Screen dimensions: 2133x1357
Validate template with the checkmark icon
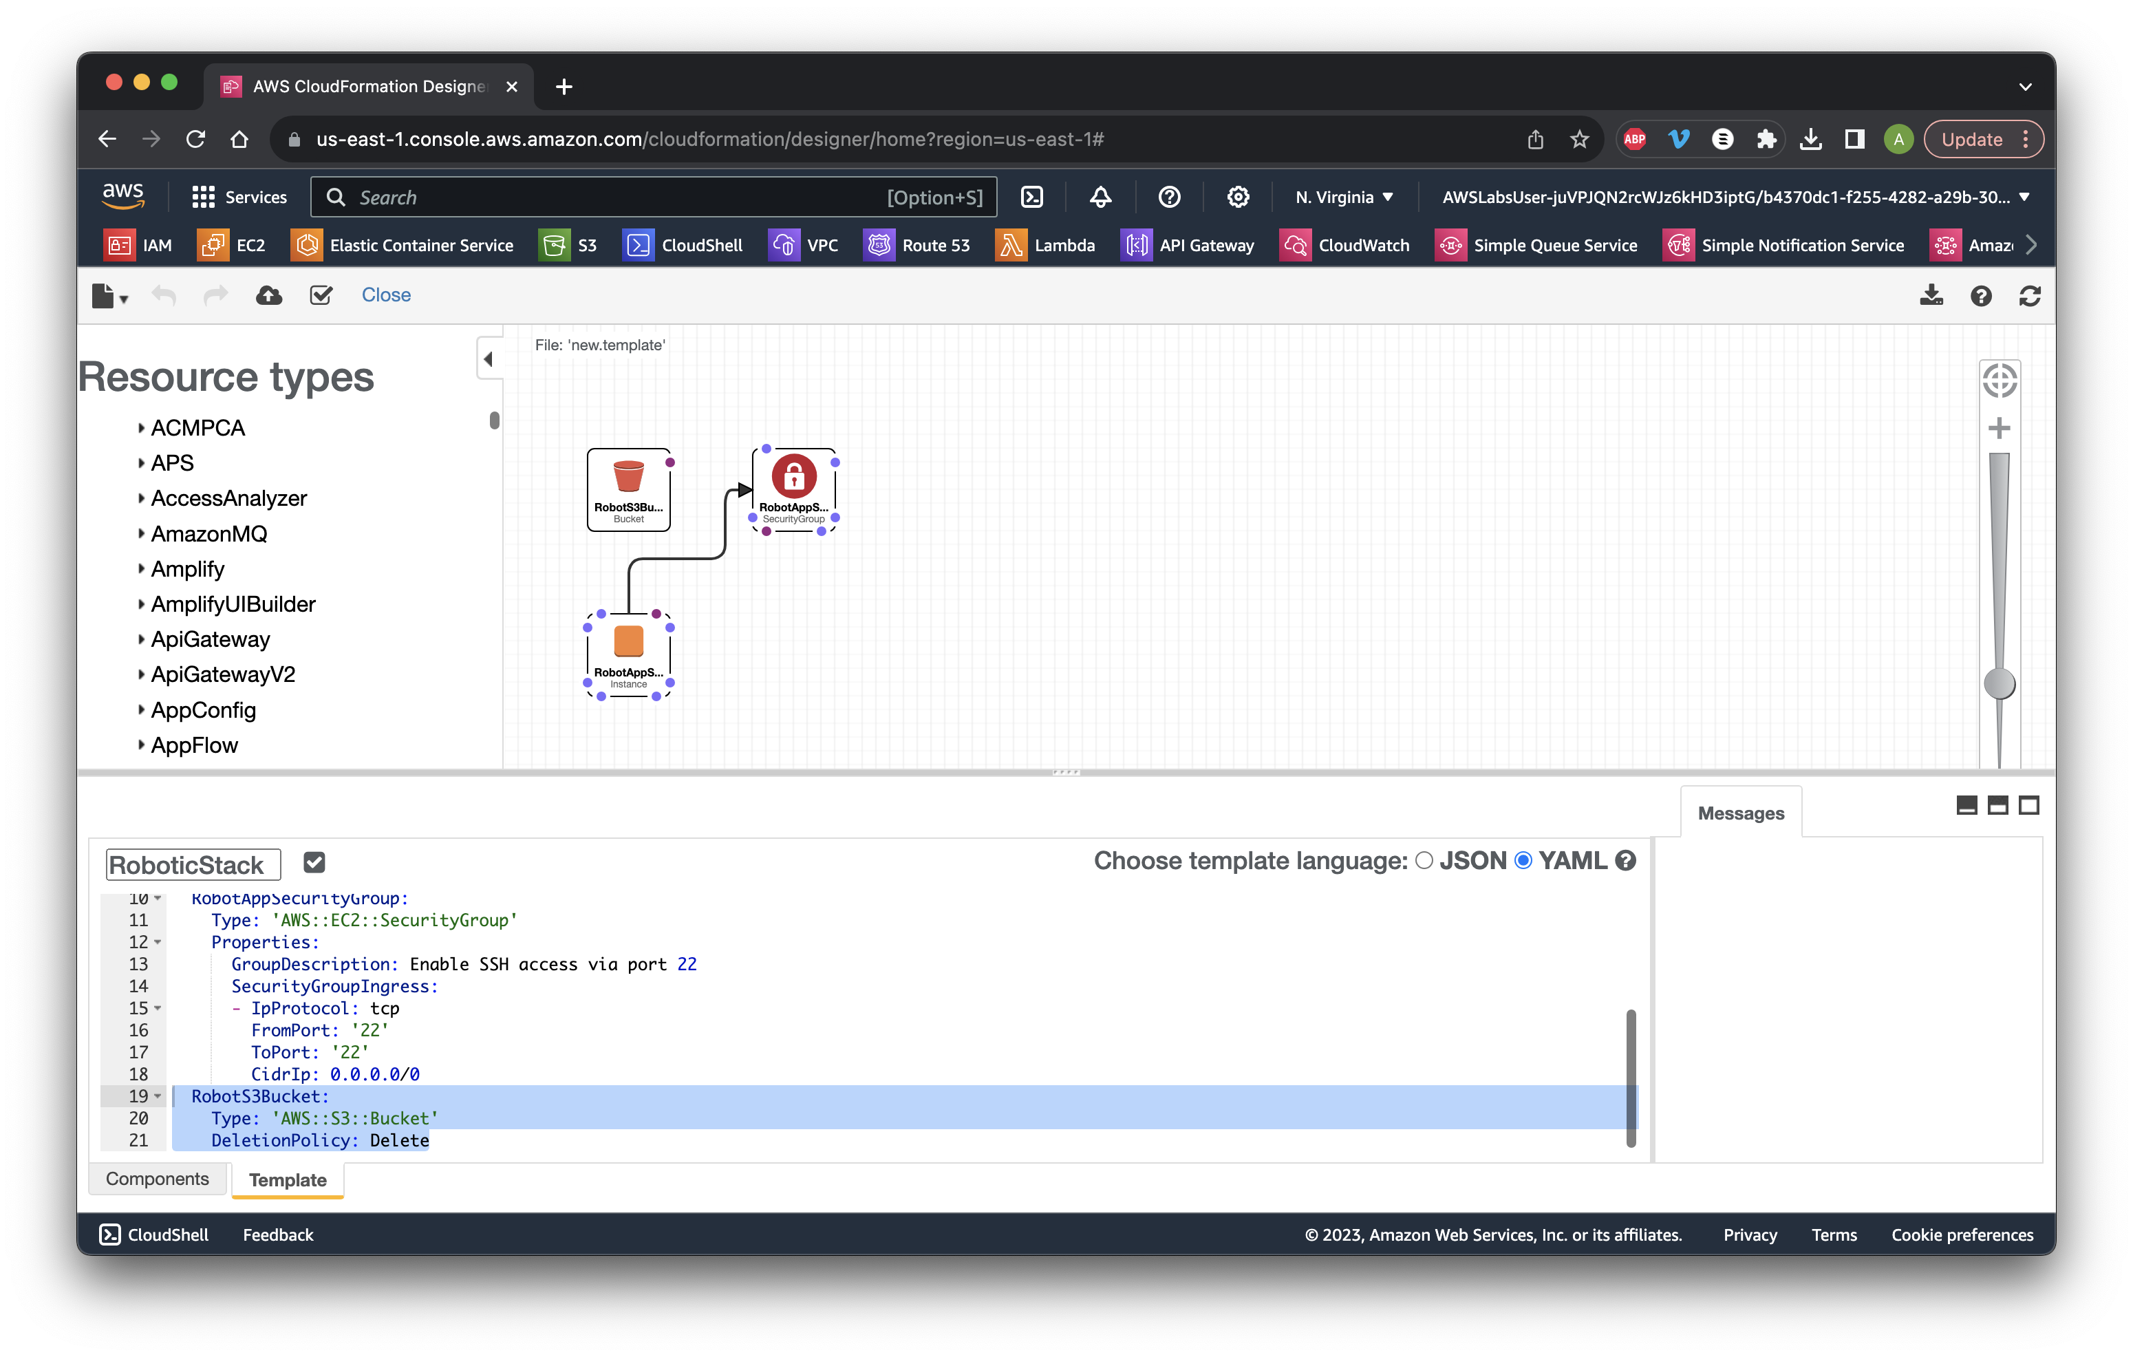coord(321,295)
